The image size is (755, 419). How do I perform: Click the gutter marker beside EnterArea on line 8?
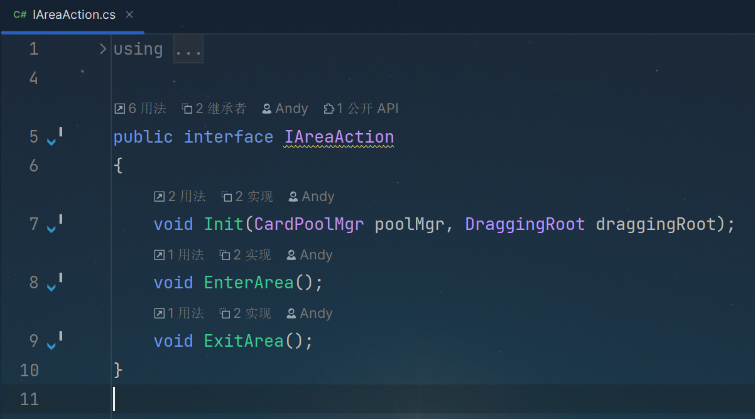(x=54, y=283)
